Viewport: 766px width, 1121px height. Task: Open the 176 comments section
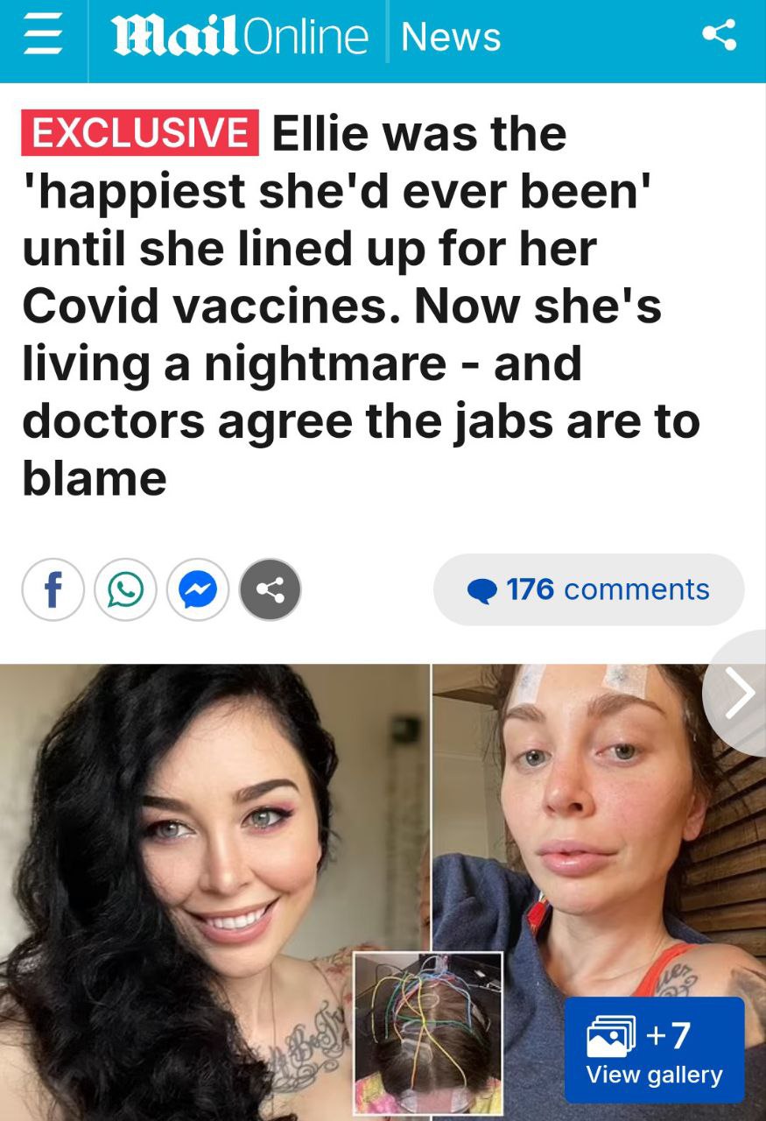click(x=588, y=589)
